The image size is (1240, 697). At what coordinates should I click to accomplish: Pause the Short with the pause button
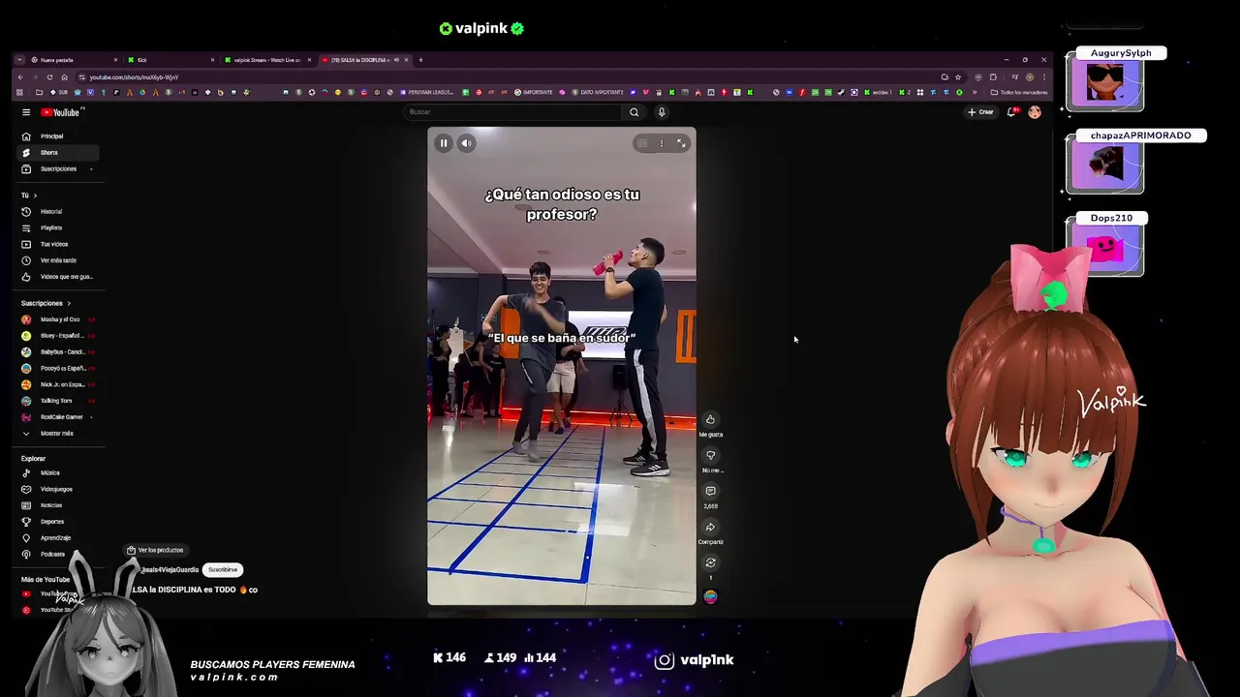click(x=444, y=143)
